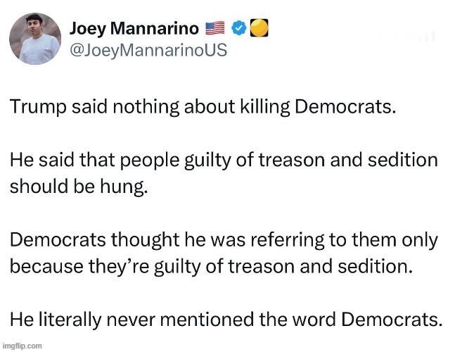The height and width of the screenshot is (352, 455).
Task: Click the line starting 'He said that people guilty'
Action: pyautogui.click(x=224, y=160)
